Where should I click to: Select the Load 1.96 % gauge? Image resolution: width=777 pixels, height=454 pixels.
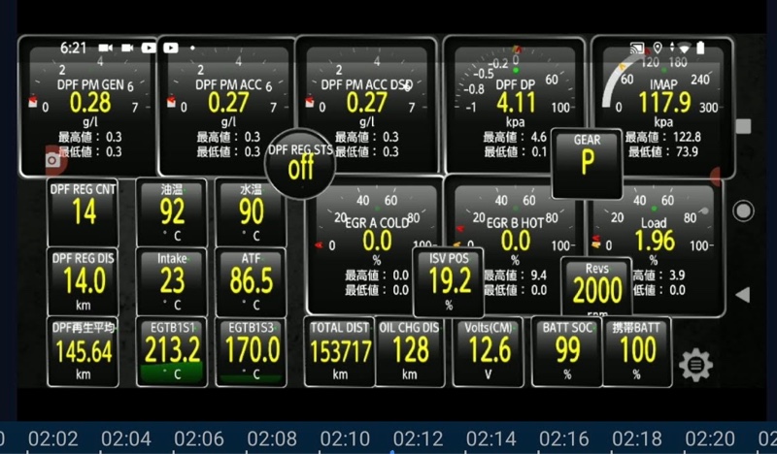point(655,246)
